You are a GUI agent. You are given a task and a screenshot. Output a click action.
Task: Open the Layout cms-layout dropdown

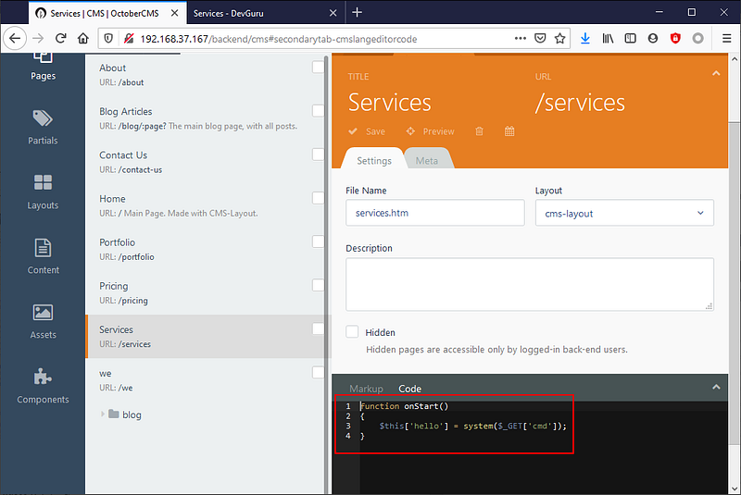click(x=624, y=213)
